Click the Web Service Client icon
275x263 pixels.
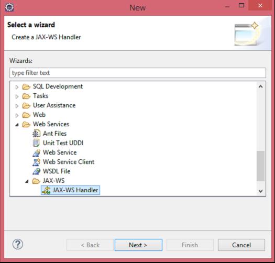(x=36, y=162)
